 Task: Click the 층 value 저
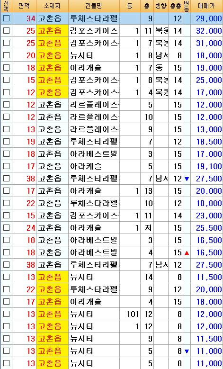coord(149,228)
